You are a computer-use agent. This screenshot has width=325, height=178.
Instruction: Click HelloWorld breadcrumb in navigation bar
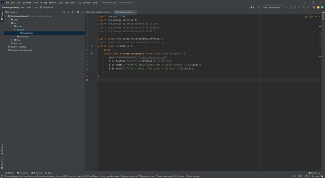(46, 7)
